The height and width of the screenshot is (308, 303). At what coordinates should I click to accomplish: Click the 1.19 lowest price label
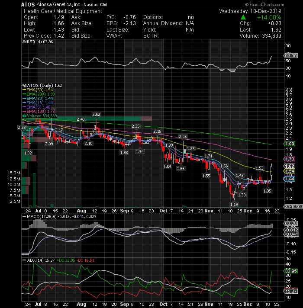[234, 204]
